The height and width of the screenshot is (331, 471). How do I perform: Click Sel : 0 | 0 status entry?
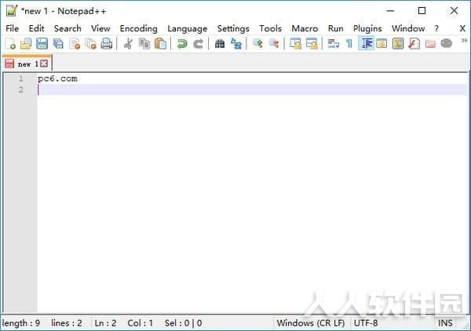point(183,323)
